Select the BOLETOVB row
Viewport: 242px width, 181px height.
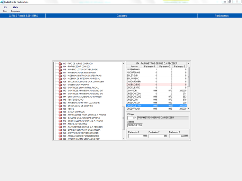click(156, 76)
